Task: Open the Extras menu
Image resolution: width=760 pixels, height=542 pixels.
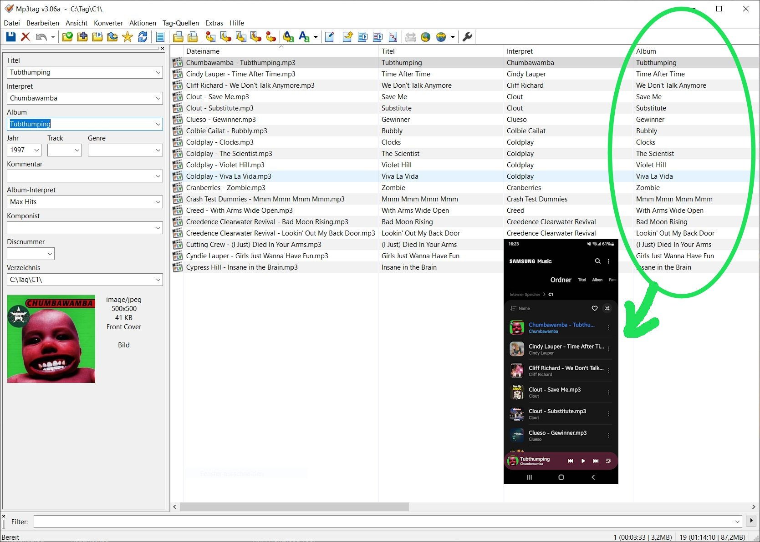Action: coord(214,23)
